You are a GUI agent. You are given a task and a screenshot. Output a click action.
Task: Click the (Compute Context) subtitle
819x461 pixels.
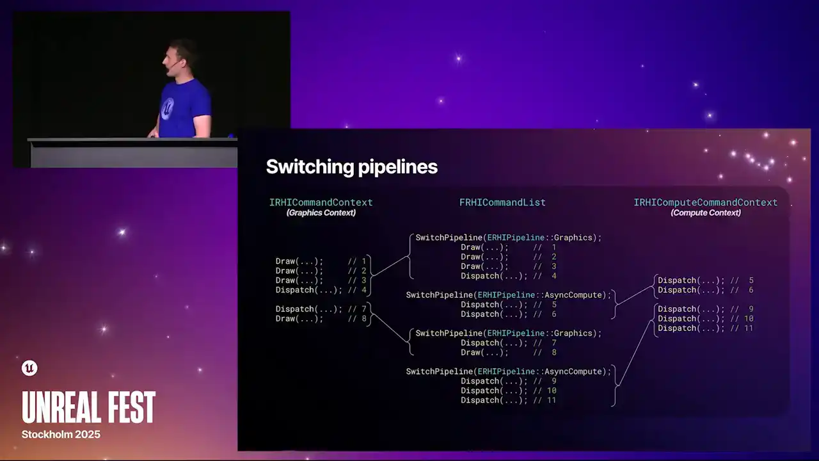[x=705, y=213]
